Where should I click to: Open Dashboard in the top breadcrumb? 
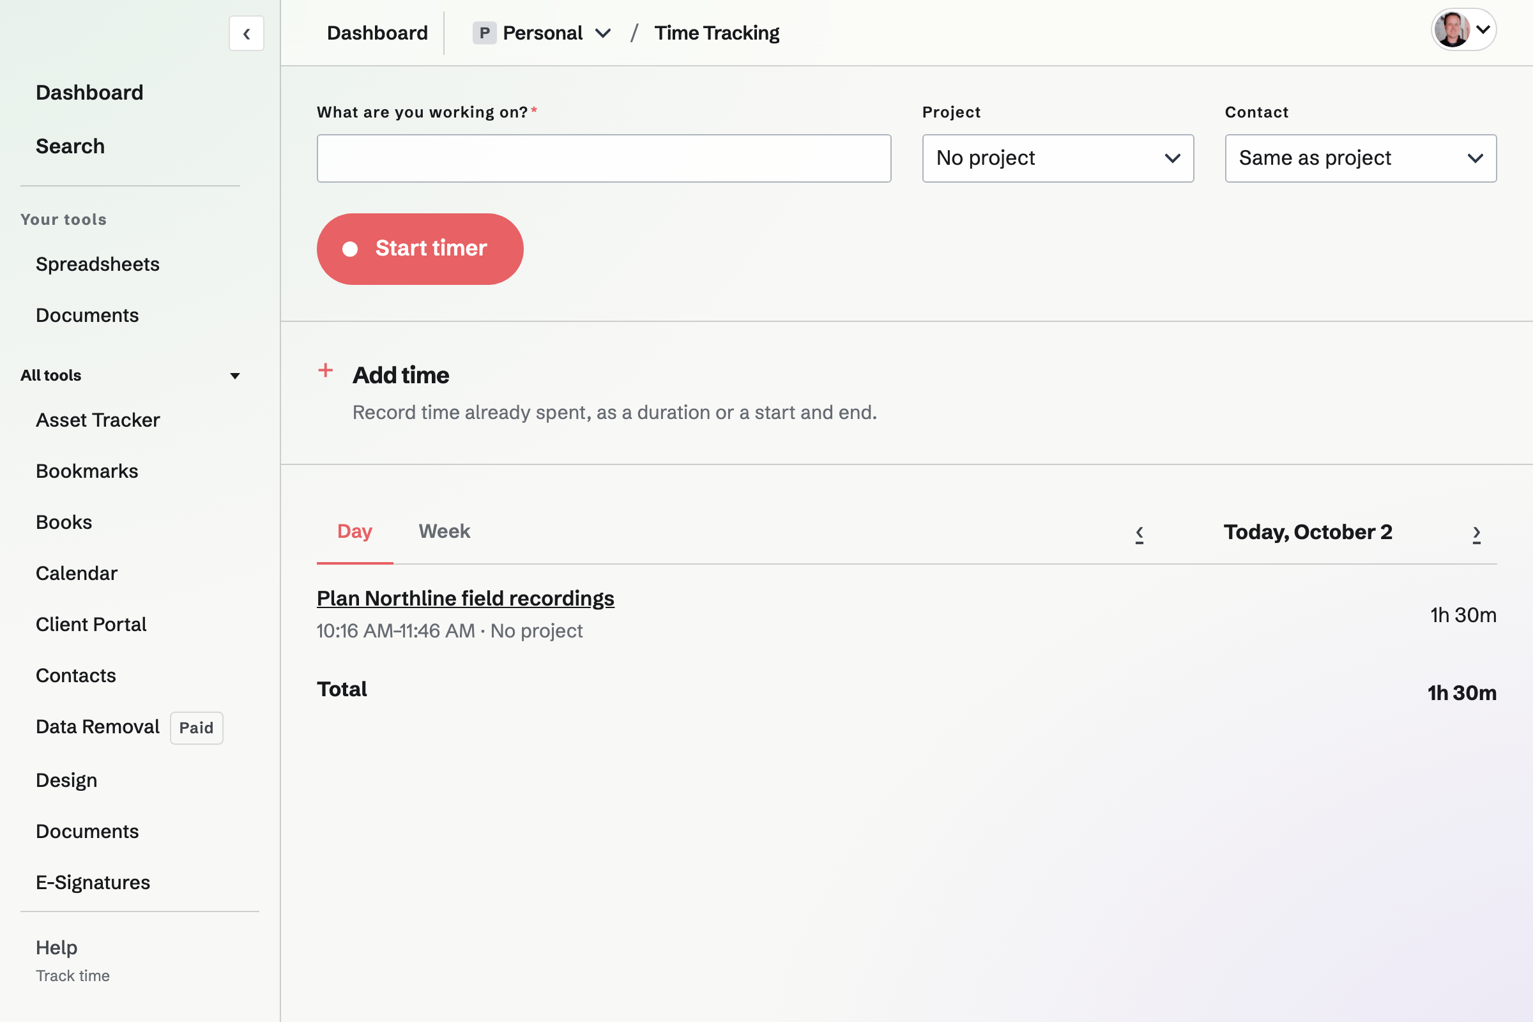pos(378,33)
